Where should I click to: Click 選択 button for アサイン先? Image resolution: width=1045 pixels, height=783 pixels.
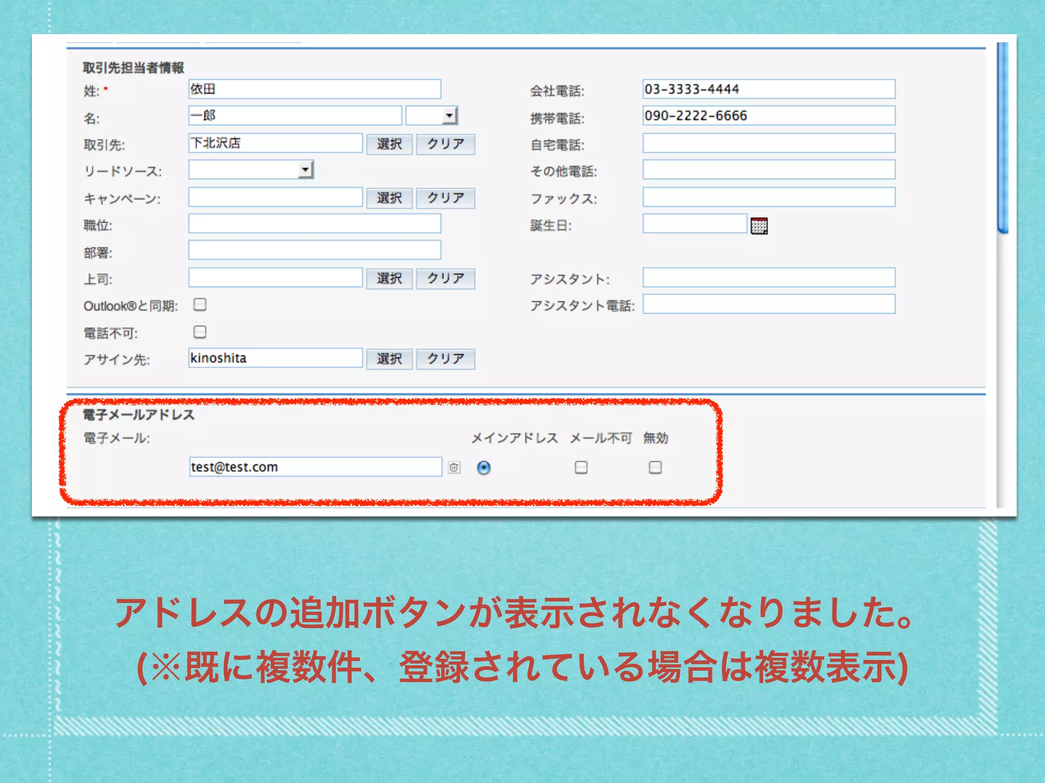[389, 359]
